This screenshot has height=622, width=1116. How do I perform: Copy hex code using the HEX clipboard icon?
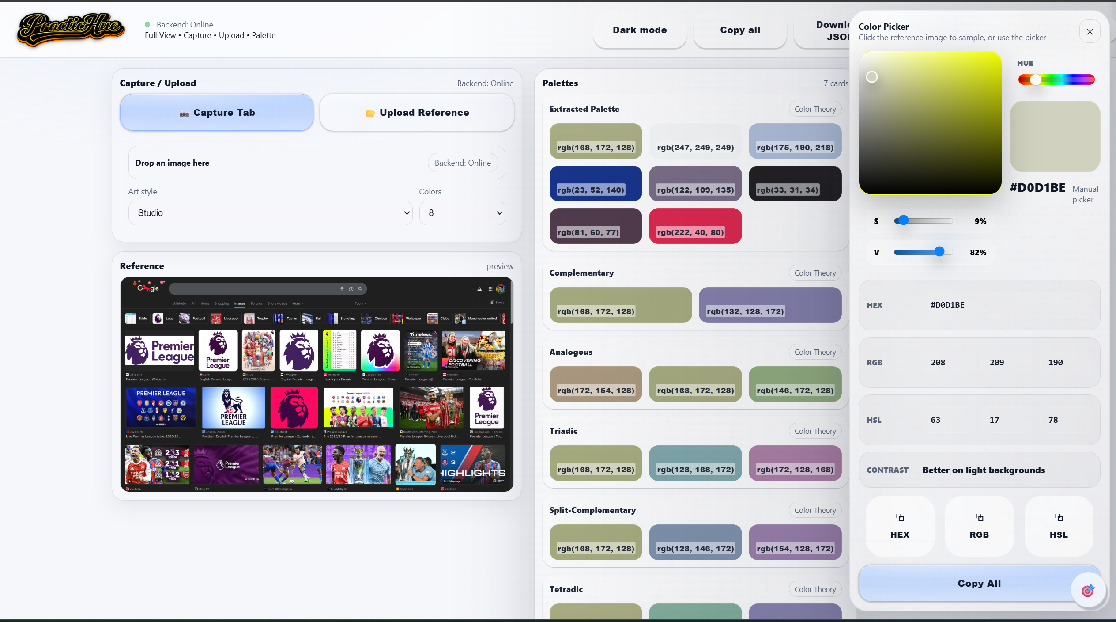(x=899, y=517)
